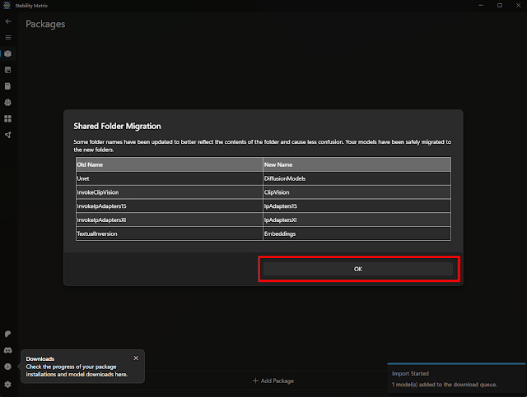Select the Embeddings cell
The width and height of the screenshot is (527, 397).
(x=357, y=233)
